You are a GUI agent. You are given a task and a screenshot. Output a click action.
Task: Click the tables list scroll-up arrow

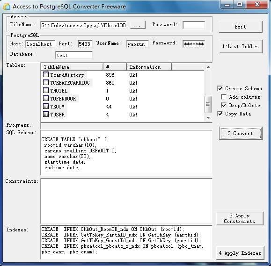[x=208, y=67]
